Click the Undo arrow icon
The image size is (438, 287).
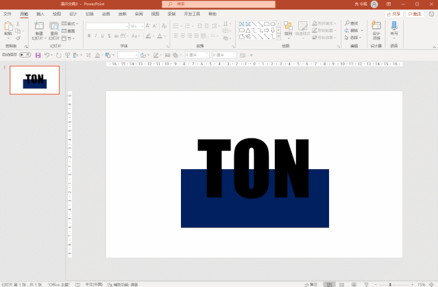click(x=47, y=55)
